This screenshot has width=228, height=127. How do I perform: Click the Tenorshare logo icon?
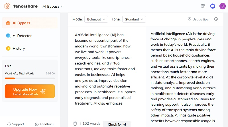[x=7, y=6]
